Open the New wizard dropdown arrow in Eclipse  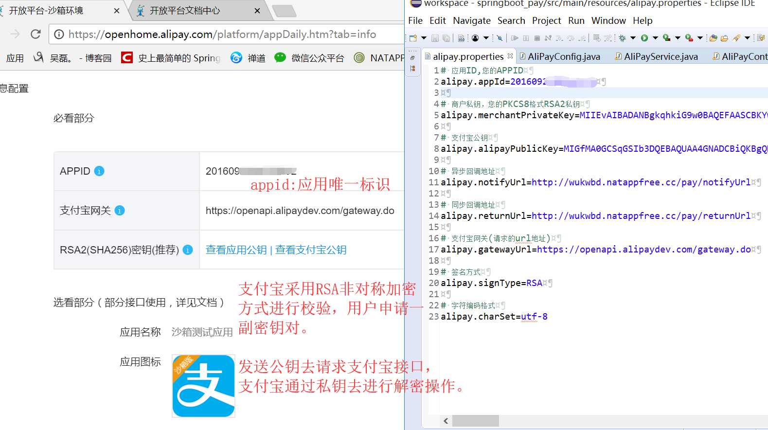pos(424,38)
